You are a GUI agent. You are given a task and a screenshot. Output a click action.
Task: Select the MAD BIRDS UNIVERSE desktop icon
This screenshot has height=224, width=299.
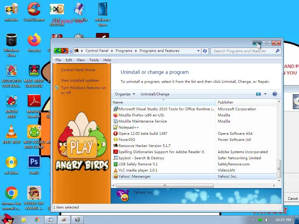[34, 76]
